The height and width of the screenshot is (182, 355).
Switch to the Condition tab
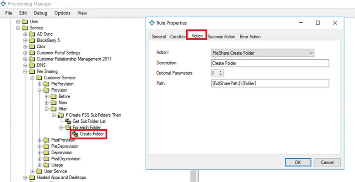pyautogui.click(x=178, y=36)
